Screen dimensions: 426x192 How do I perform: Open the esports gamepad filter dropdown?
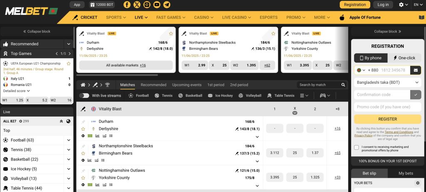325,96
